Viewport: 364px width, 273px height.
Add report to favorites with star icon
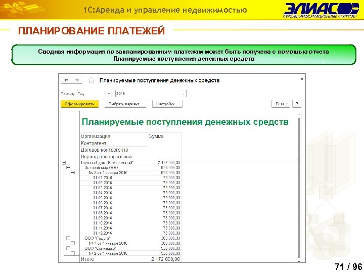click(x=91, y=80)
